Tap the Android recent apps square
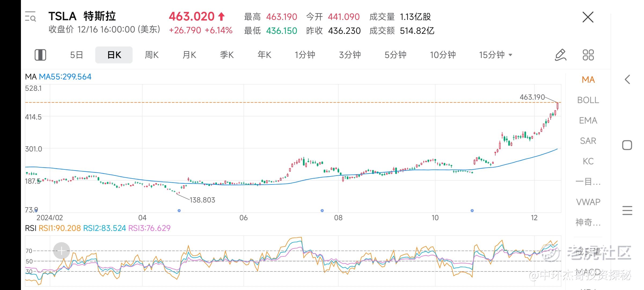The width and height of the screenshot is (644, 290). pos(627,145)
